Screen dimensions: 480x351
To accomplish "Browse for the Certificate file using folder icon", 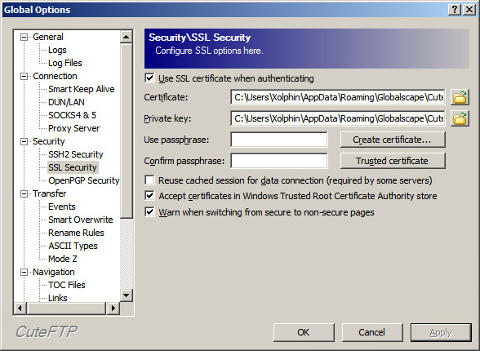I will coord(460,97).
